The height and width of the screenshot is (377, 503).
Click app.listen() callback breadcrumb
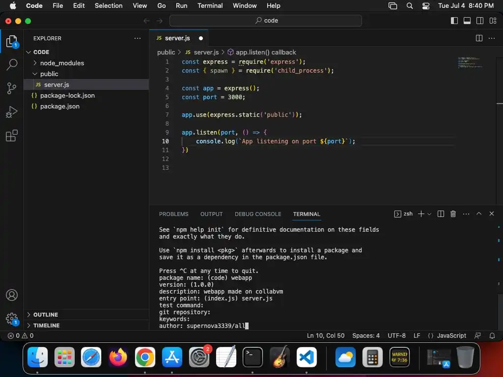point(266,52)
